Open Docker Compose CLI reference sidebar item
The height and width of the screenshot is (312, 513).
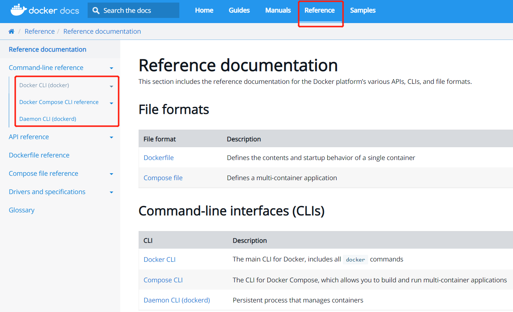click(59, 102)
